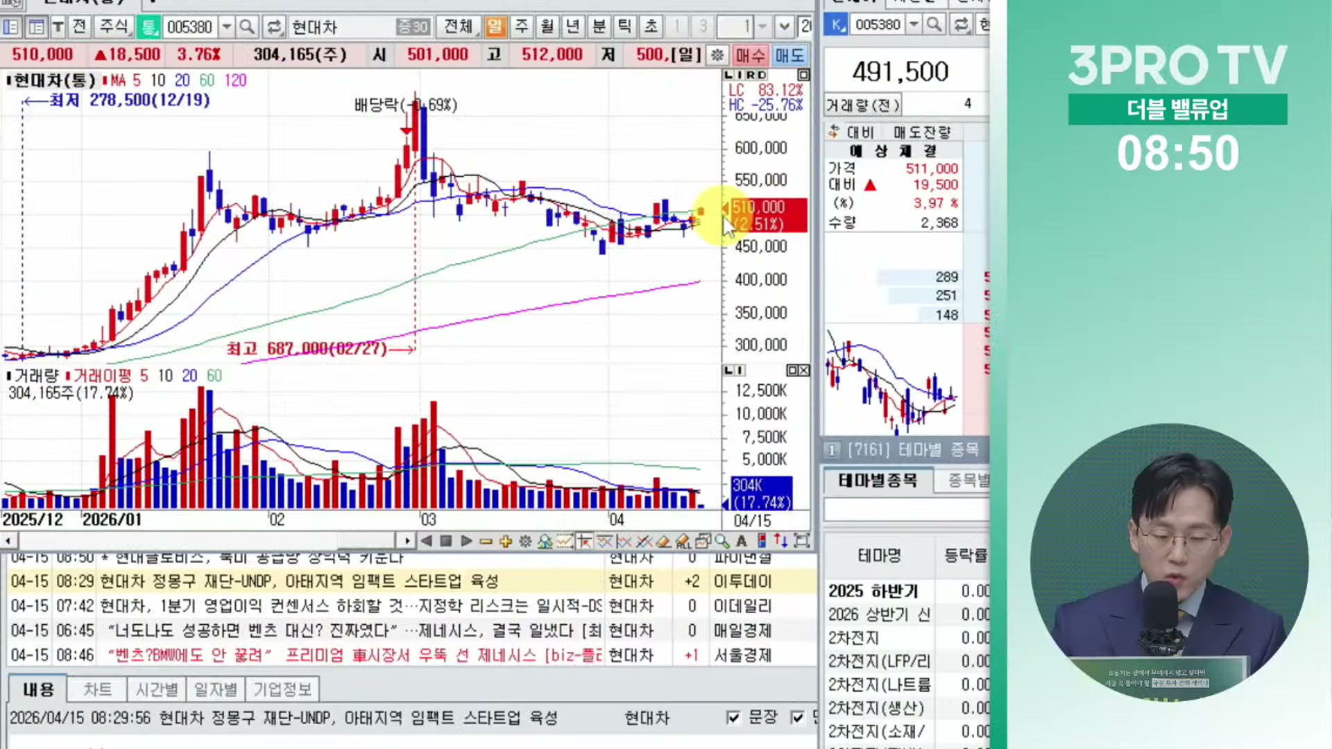Click the zoom-in plus icon under chart
This screenshot has width=1332, height=749.
pos(505,541)
